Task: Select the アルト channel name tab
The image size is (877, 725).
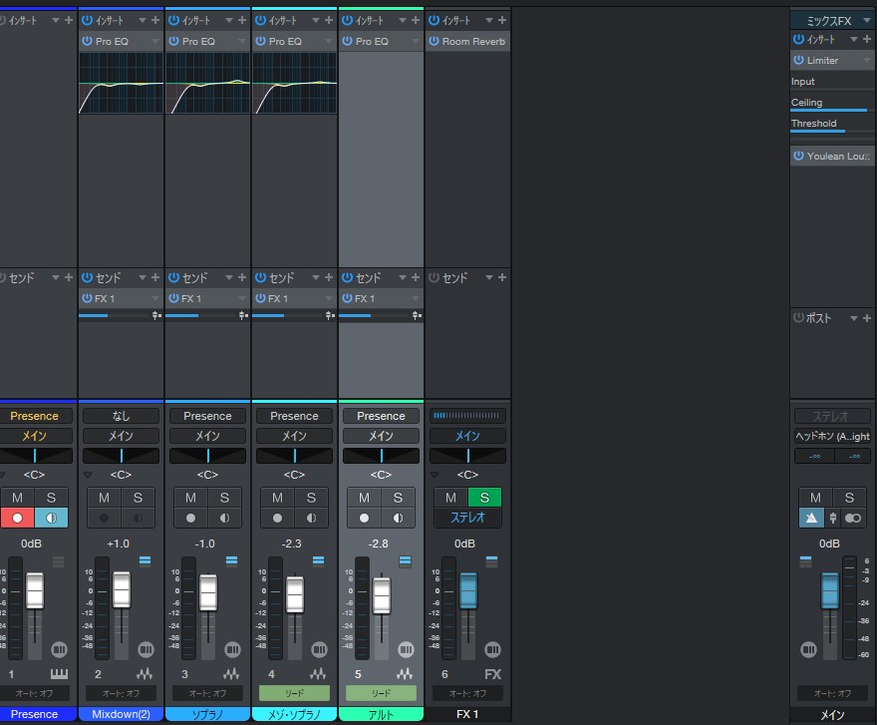Action: tap(380, 714)
